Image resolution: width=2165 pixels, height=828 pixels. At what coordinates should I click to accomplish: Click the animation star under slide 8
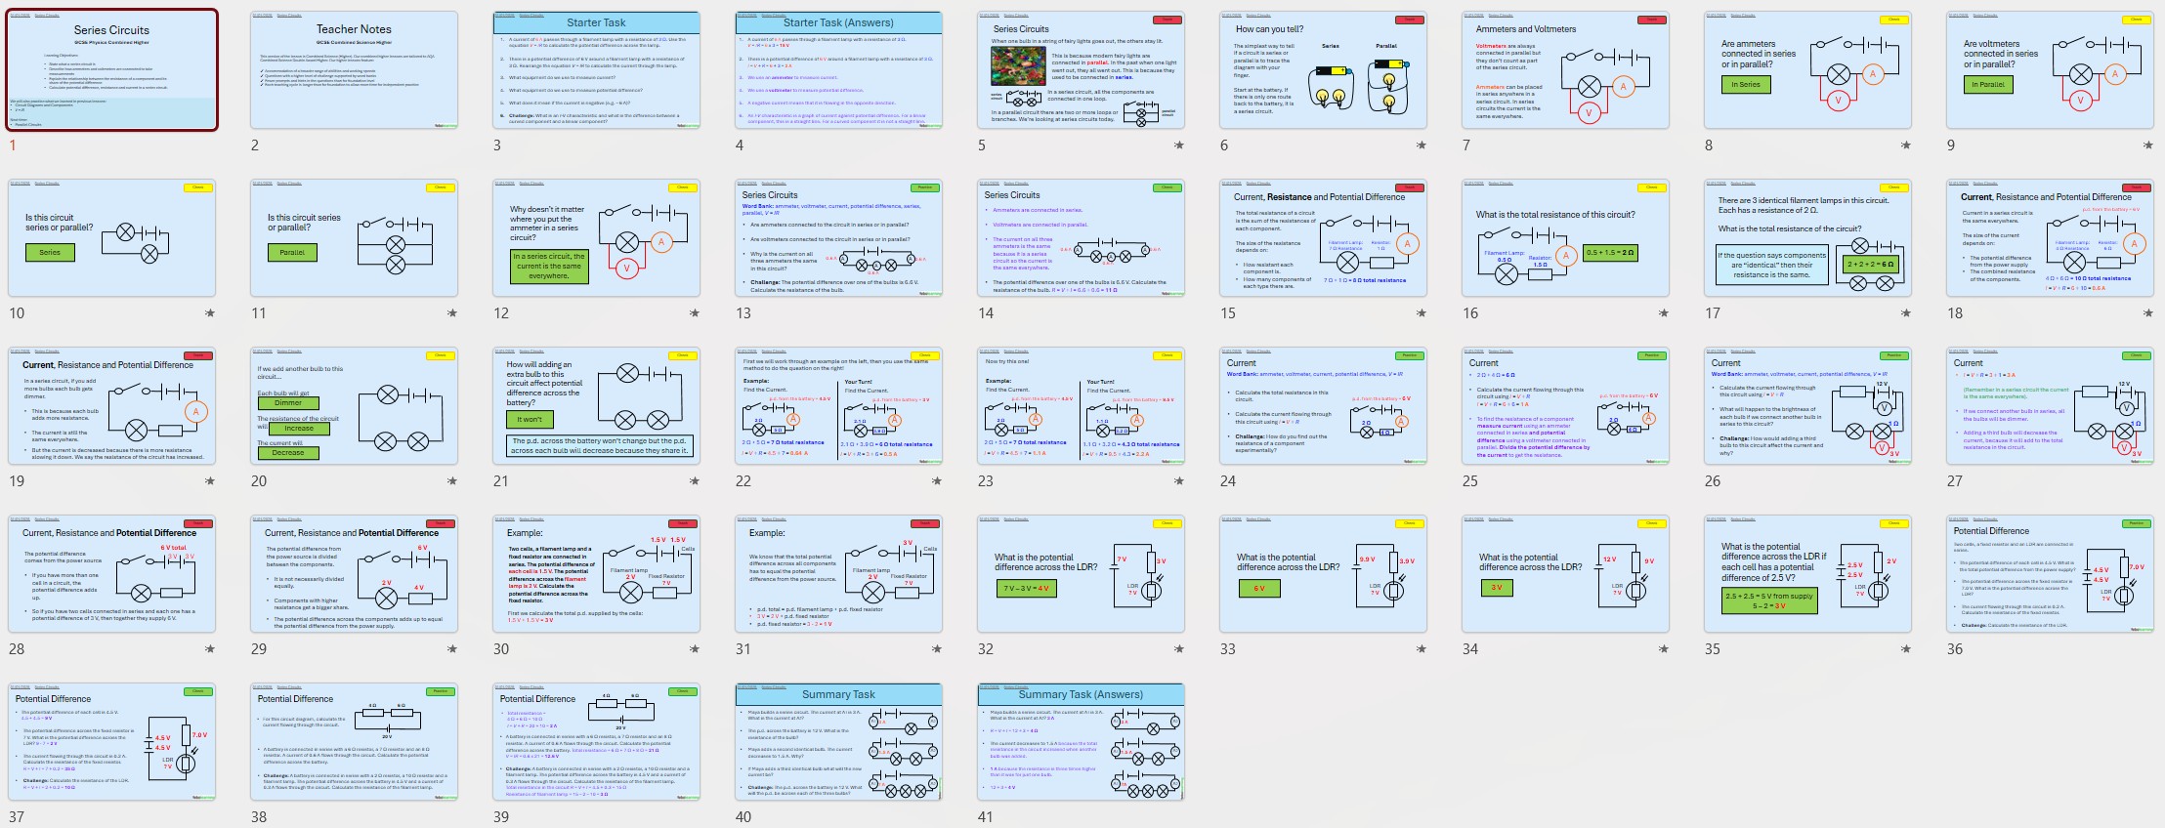point(1906,145)
